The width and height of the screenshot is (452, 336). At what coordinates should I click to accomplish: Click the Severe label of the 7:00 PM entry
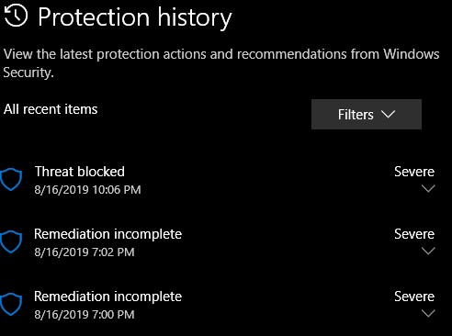414,297
